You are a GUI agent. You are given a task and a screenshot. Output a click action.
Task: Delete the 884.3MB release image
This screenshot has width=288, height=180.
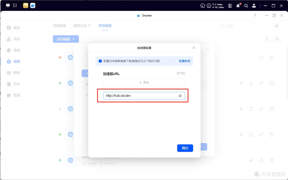point(271,160)
